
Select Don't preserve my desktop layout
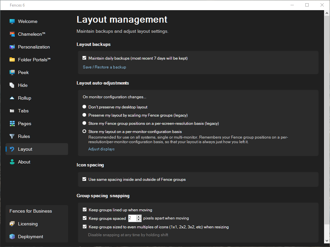point(84,107)
